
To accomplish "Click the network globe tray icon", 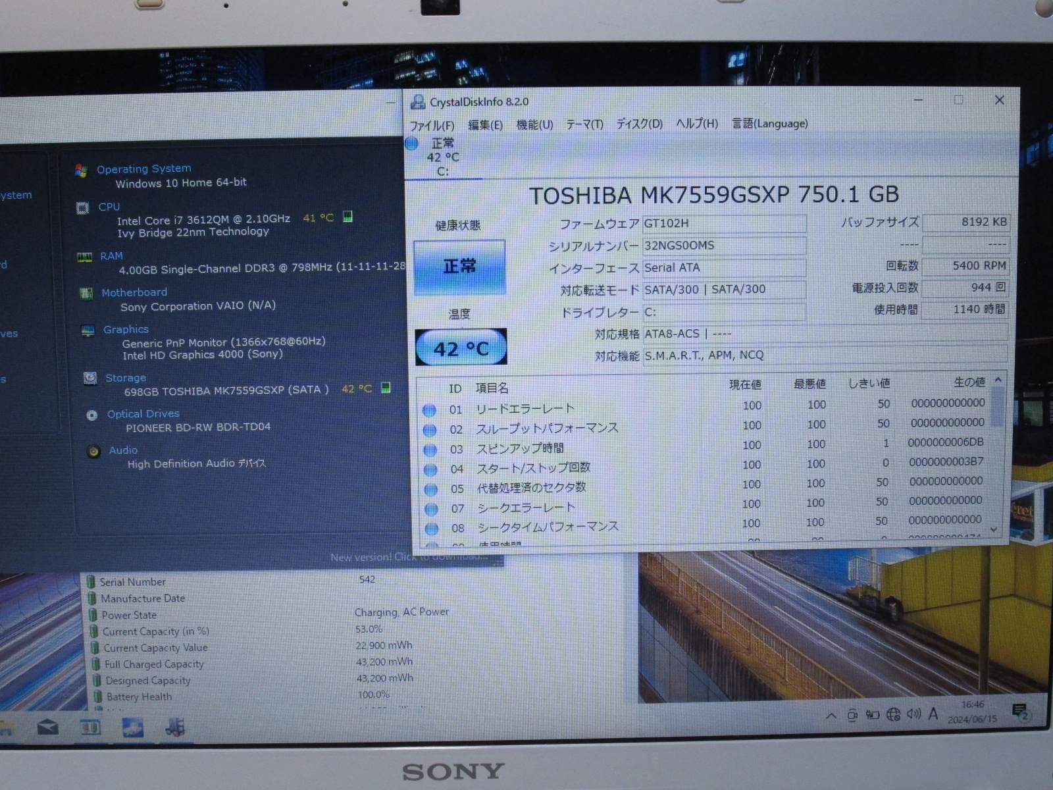I will coord(893,714).
